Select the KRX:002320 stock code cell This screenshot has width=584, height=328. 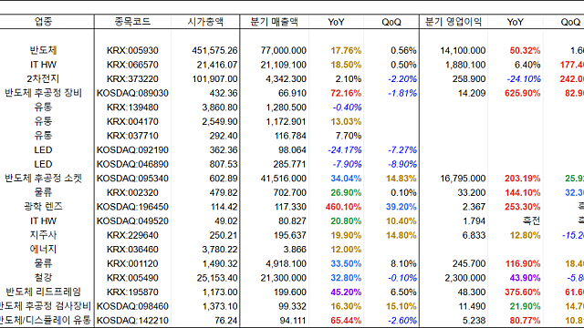click(132, 192)
